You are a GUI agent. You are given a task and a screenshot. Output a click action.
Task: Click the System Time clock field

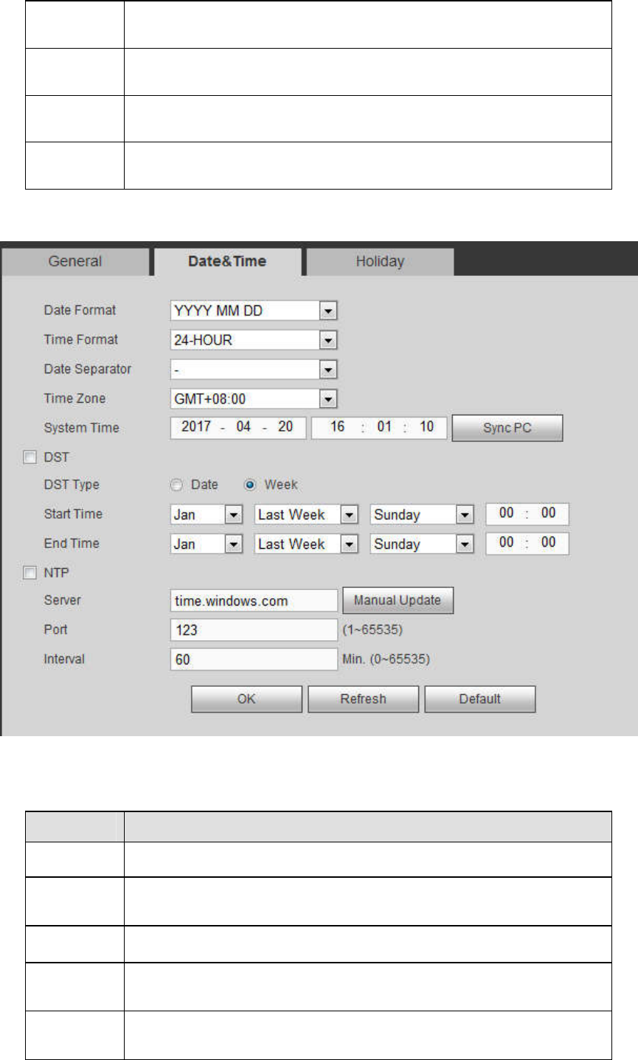coord(379,428)
